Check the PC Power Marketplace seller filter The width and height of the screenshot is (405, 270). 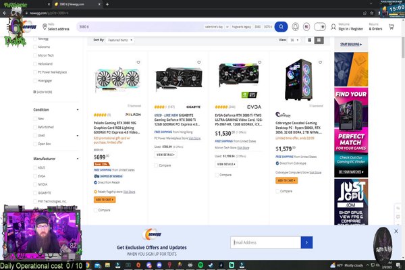35,72
